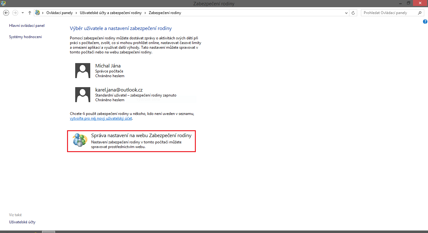Focus the Prohledat Ovládací panely search field
Screen dimensions: 428x233
click(389, 13)
